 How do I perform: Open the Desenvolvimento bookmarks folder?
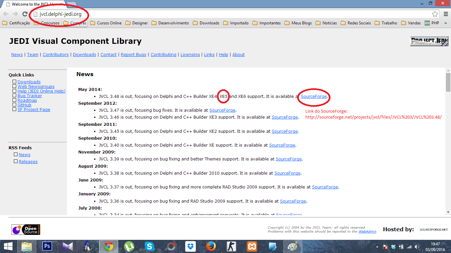click(170, 23)
